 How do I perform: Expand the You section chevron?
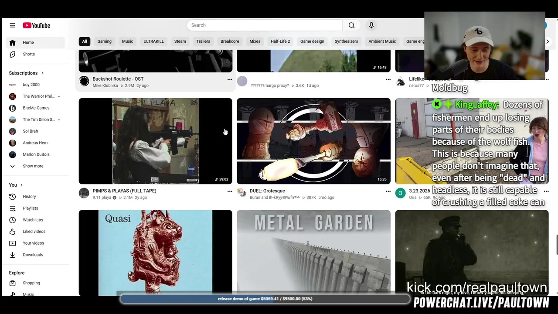(21, 185)
